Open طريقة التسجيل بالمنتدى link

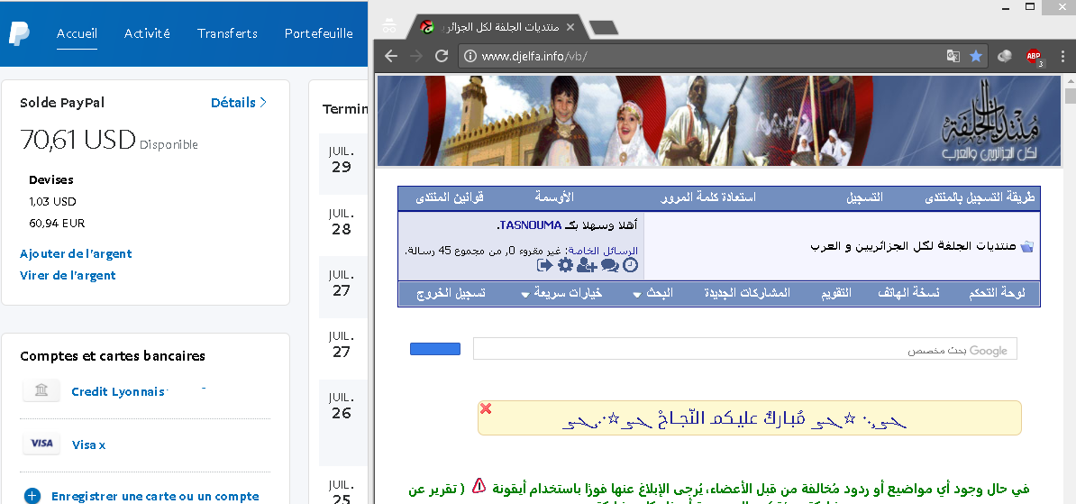pos(980,197)
